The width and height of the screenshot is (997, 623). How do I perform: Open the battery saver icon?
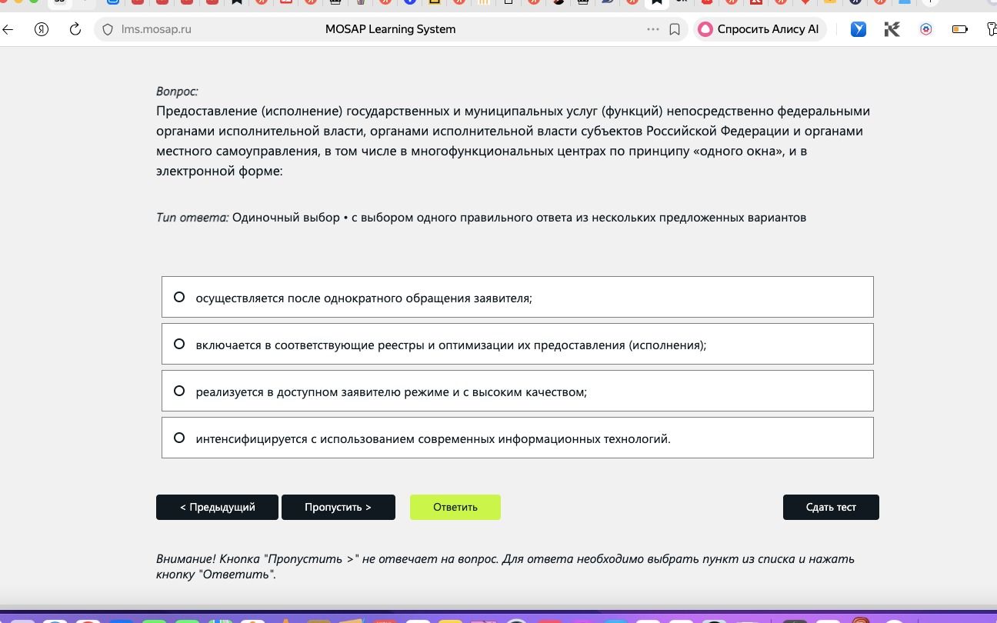[960, 30]
